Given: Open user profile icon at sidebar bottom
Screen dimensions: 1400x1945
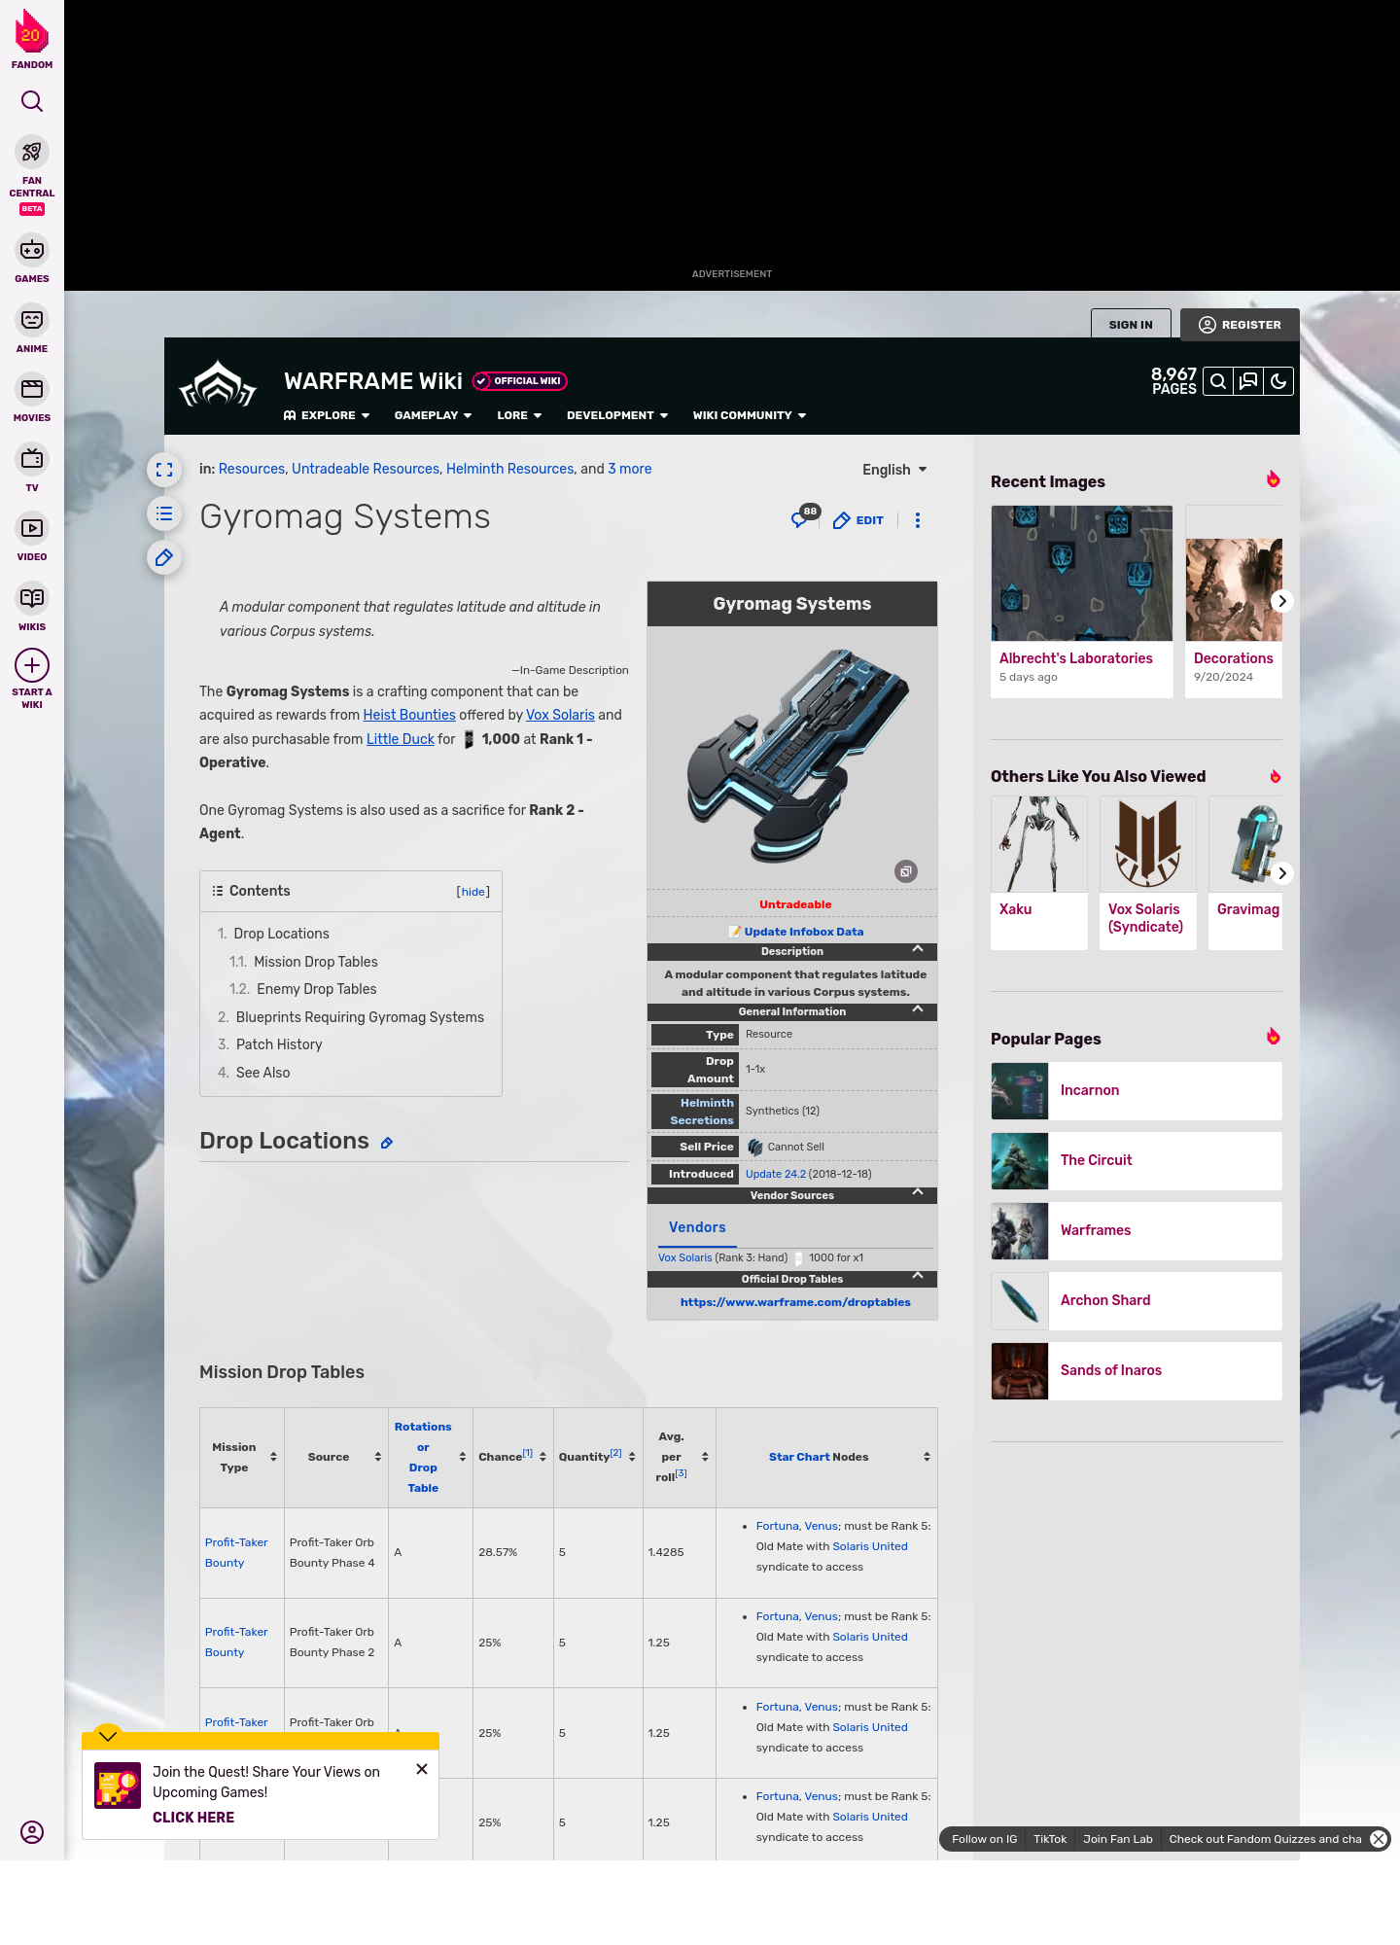Looking at the screenshot, I should (x=32, y=1832).
